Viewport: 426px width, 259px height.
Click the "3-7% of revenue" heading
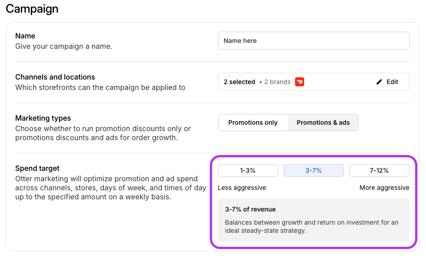[x=250, y=209]
